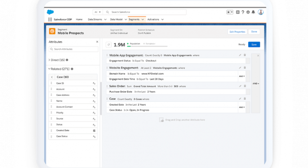308x168 pixels.
Task: Click the Domain Name www.NTOretail.com condition
Action: (x=172, y=74)
